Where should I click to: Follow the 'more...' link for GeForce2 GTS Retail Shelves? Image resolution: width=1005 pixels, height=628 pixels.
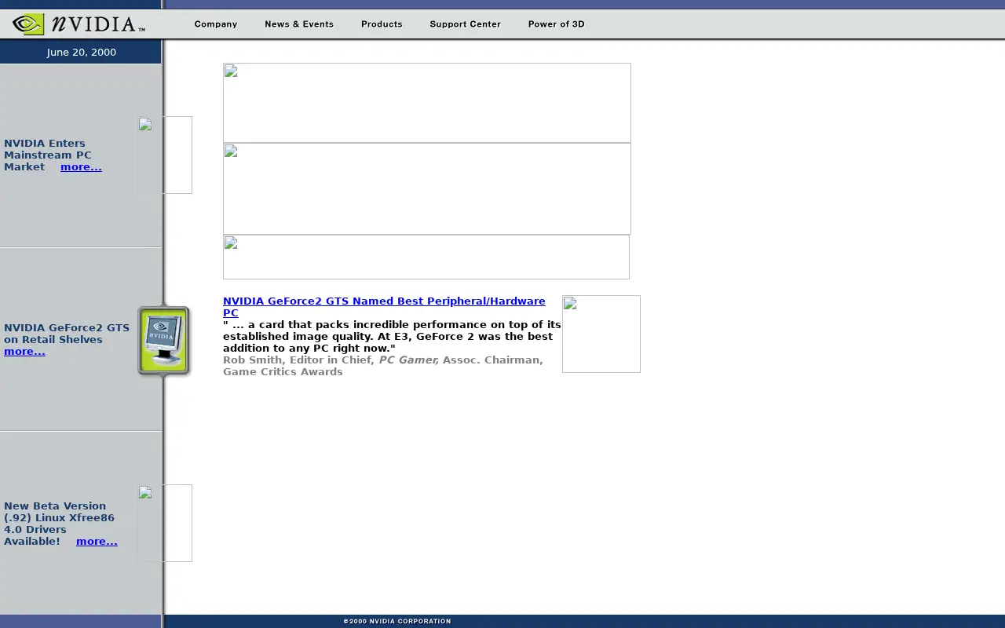tap(24, 352)
